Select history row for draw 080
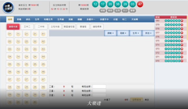 tap(171, 21)
